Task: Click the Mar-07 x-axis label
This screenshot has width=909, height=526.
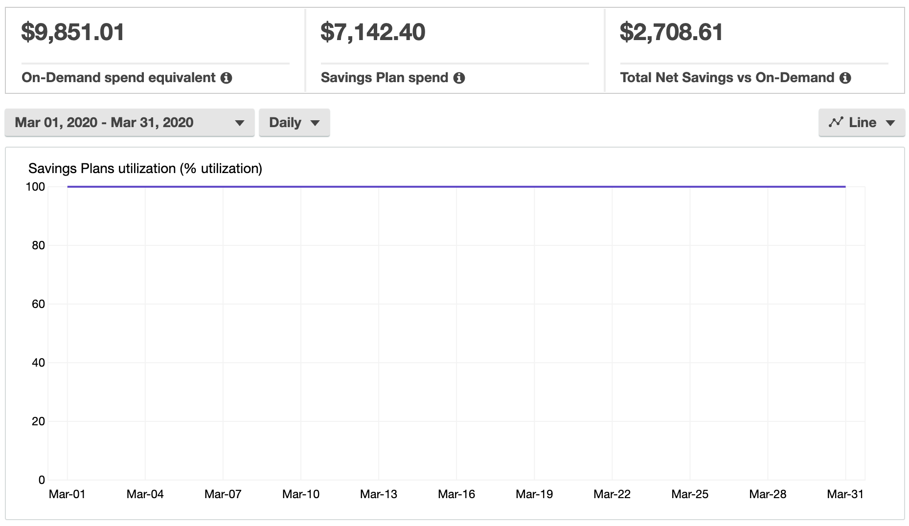Action: pyautogui.click(x=223, y=494)
